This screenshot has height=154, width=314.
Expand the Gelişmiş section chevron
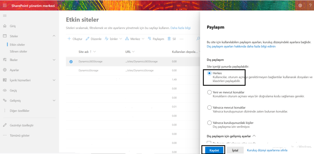[54, 100]
